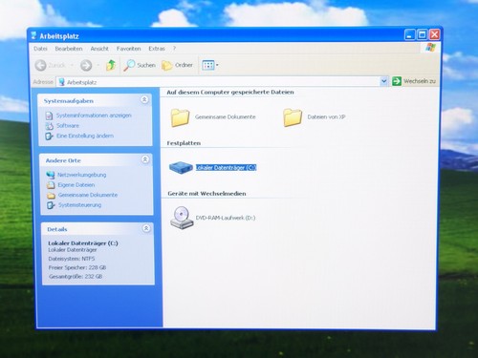Maximize the Arbeitsplatz window
Screen dimensions: 478x358
coord(423,34)
